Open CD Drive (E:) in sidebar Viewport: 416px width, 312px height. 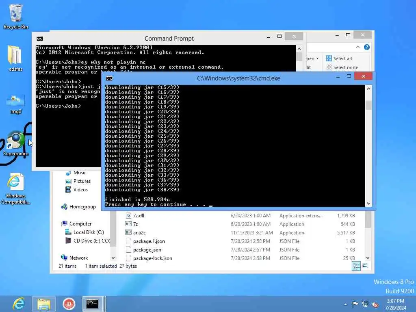point(87,240)
